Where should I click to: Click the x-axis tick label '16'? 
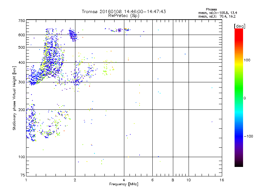(222, 180)
